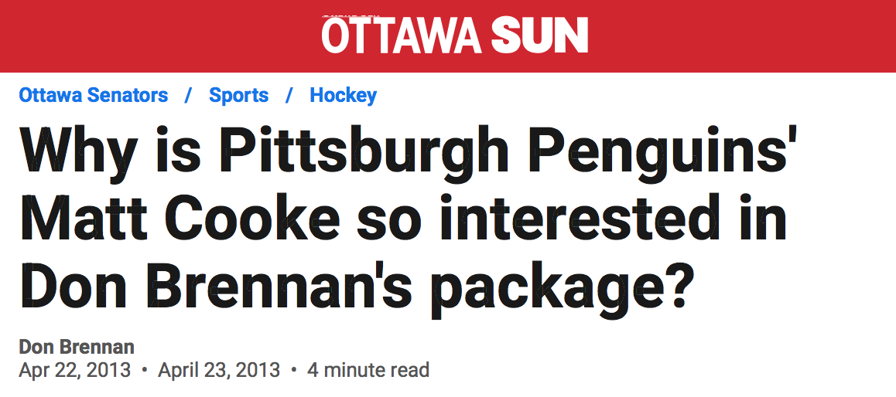Viewport: 896px width, 397px height.
Task: Open the Ottawa Senators breadcrumb link
Action: (x=94, y=96)
